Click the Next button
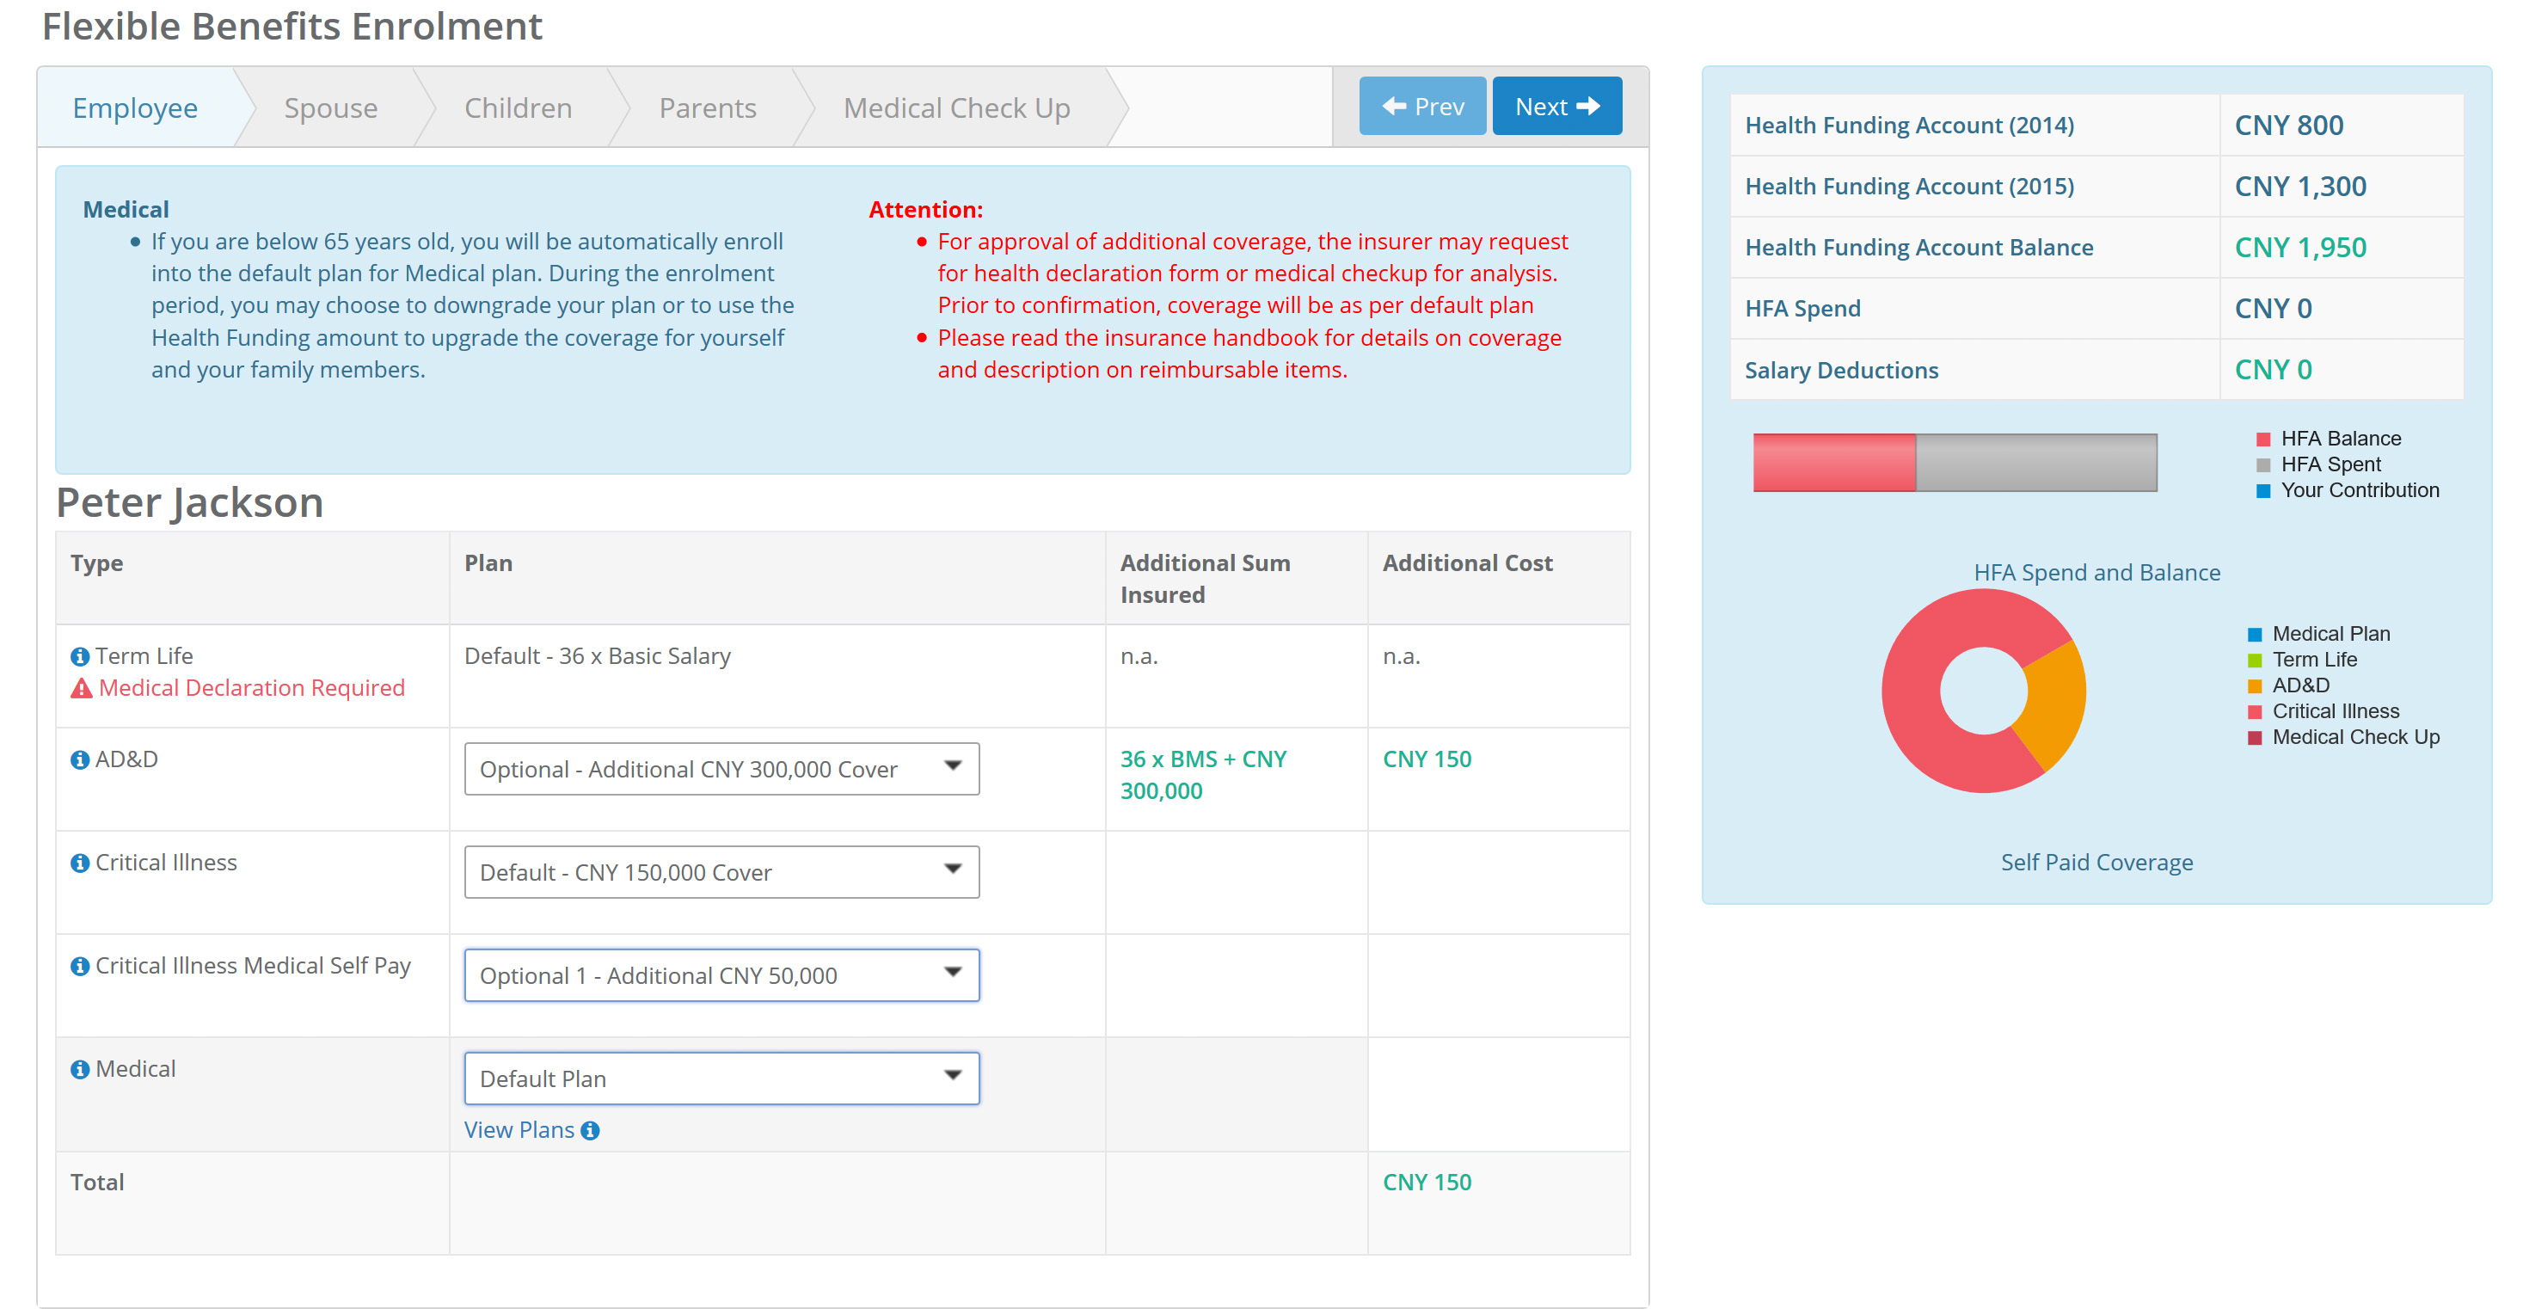Image resolution: width=2523 pixels, height=1309 pixels. click(1557, 106)
